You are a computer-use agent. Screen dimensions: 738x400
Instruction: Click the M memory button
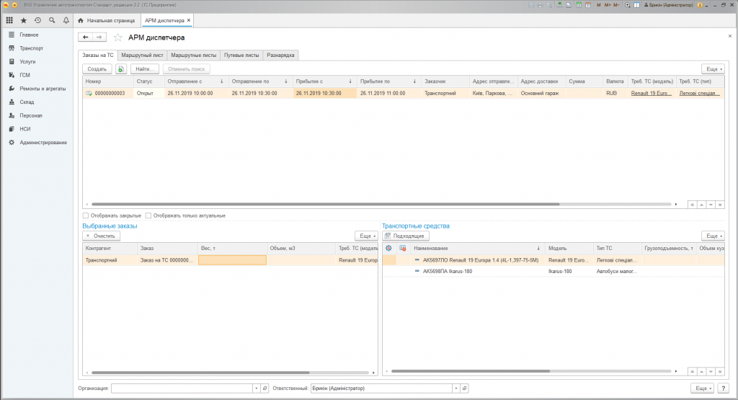[599, 5]
